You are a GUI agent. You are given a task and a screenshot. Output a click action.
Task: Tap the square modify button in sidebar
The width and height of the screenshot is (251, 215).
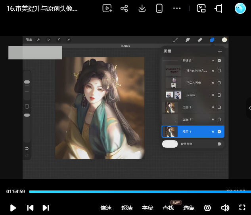27,107
